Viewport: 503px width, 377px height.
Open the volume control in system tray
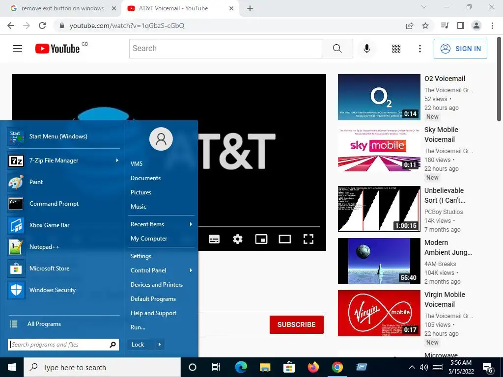click(423, 367)
